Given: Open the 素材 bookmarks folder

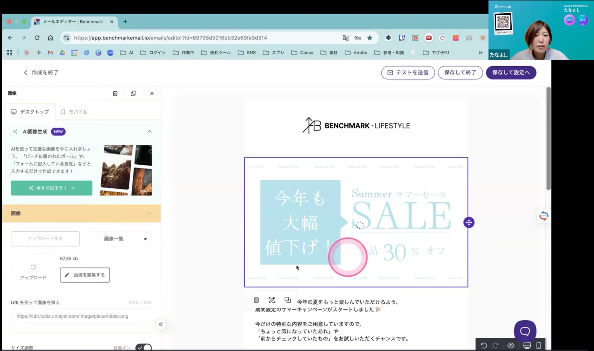Looking at the screenshot, I should [329, 53].
